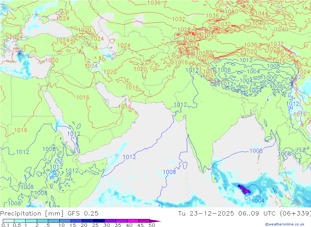Click the '1044' isobar label

[262, 13]
